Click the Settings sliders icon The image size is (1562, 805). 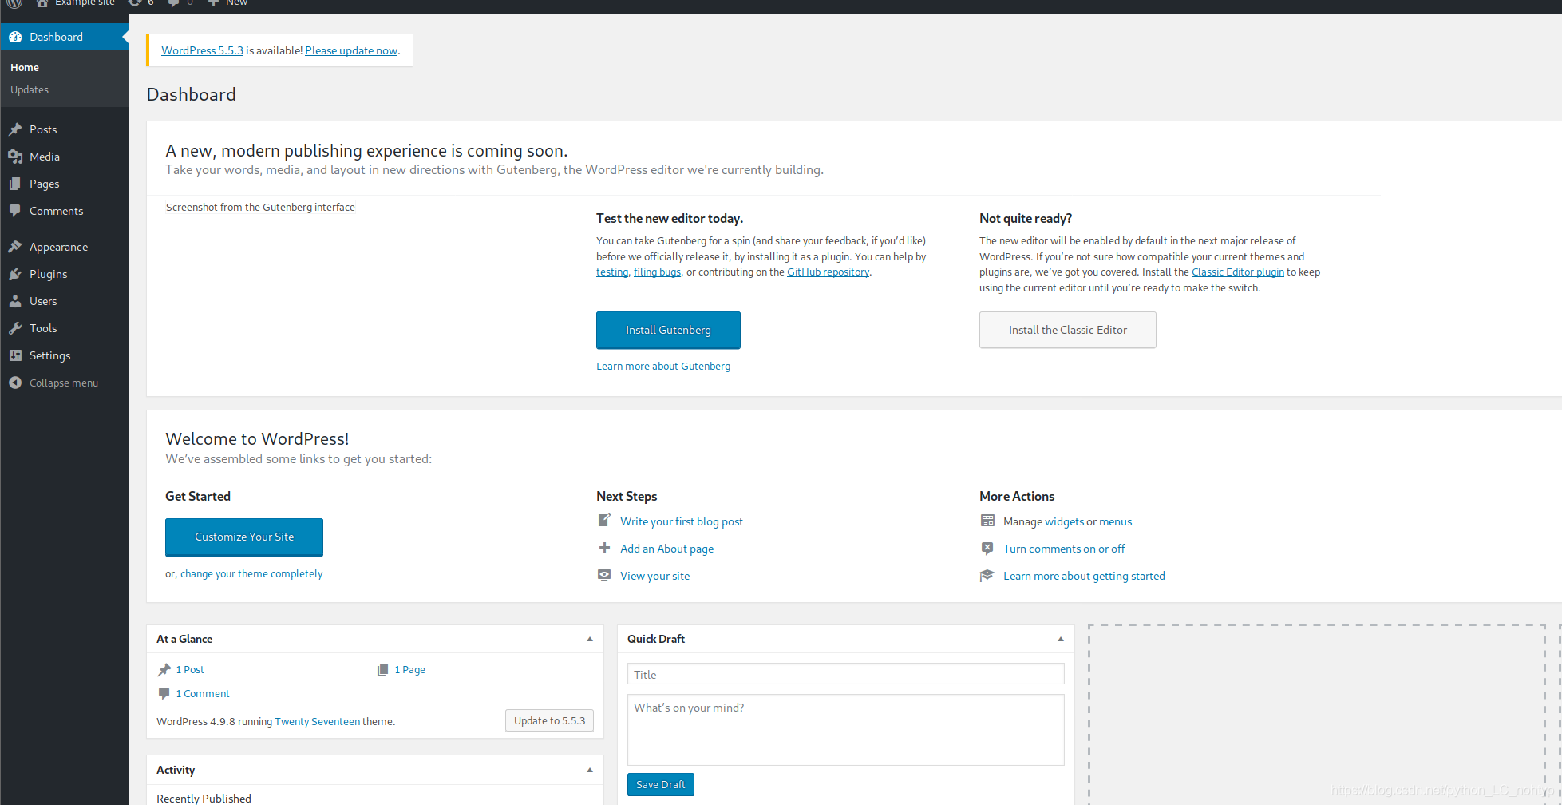[x=15, y=355]
